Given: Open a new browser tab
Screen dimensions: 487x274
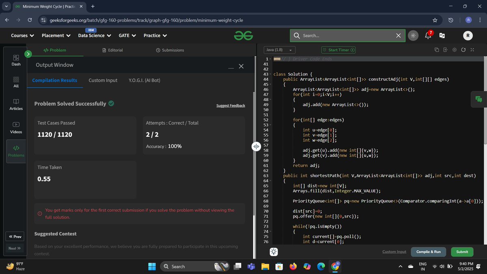Looking at the screenshot, I should pos(93,6).
